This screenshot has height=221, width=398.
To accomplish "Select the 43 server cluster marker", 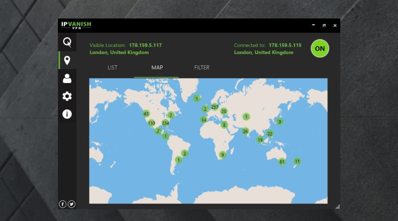I will point(146,114).
